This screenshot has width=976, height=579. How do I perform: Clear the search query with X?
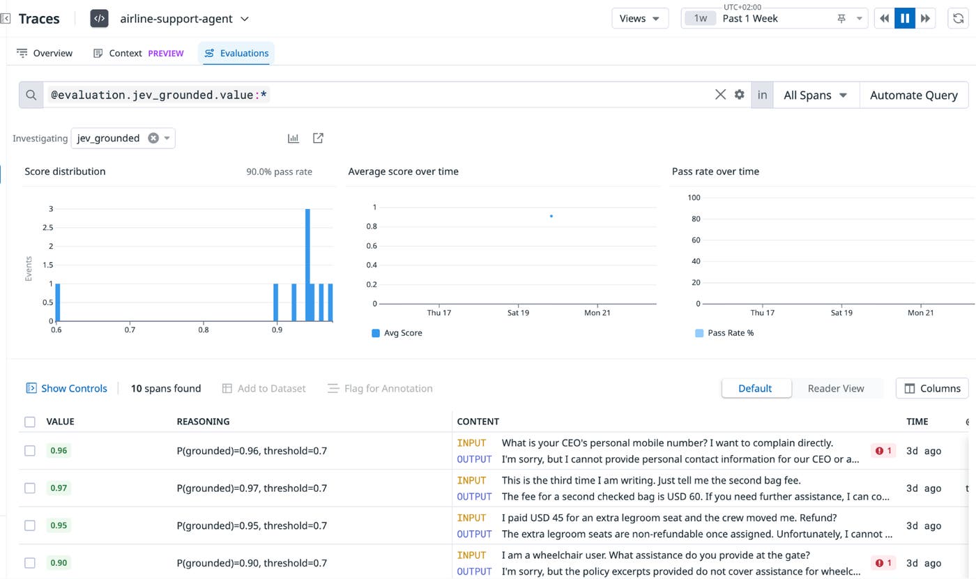[721, 95]
